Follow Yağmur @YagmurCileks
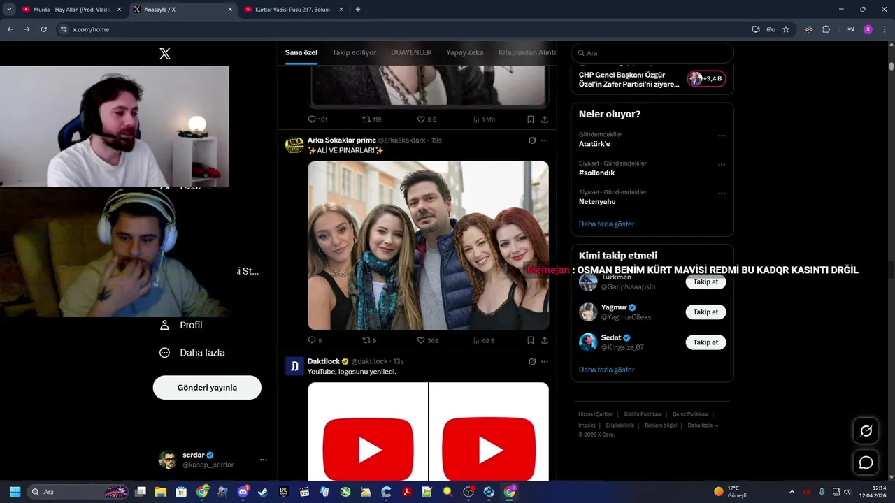This screenshot has width=895, height=503. pyautogui.click(x=706, y=312)
